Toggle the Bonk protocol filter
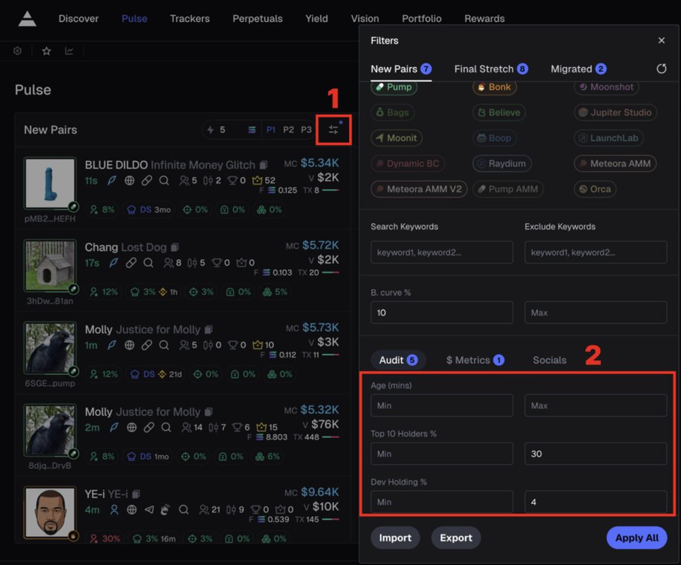Screen dimensions: 681x565 coord(495,87)
